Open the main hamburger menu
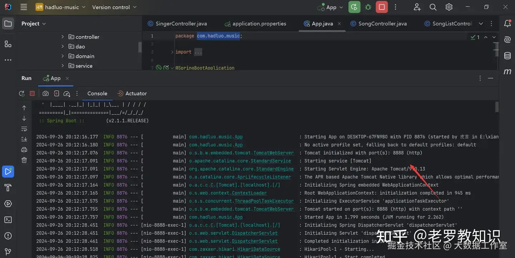Screen dimensions: 515x258 [24, 7]
